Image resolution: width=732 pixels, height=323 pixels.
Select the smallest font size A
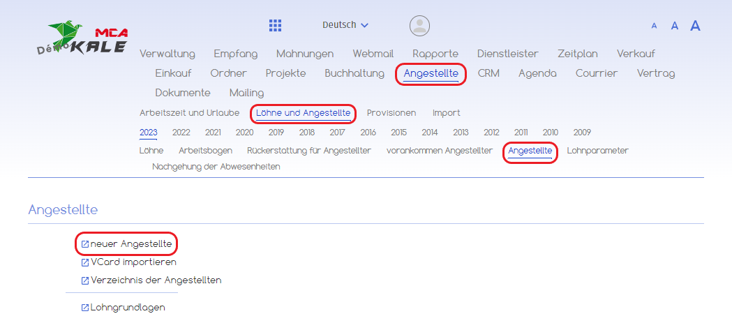(654, 26)
